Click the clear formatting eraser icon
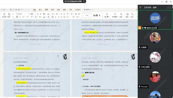Screen dimensions: 173x98 click(x=48, y=14)
